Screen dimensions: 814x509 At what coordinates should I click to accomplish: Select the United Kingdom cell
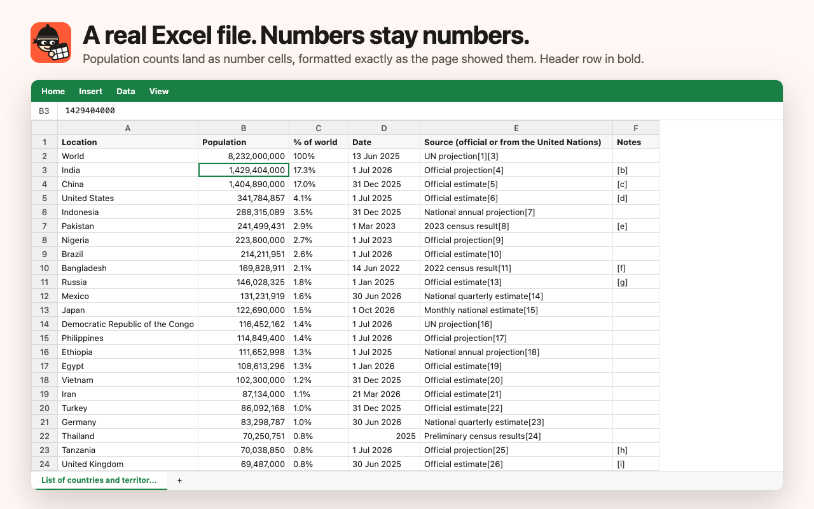(x=128, y=464)
